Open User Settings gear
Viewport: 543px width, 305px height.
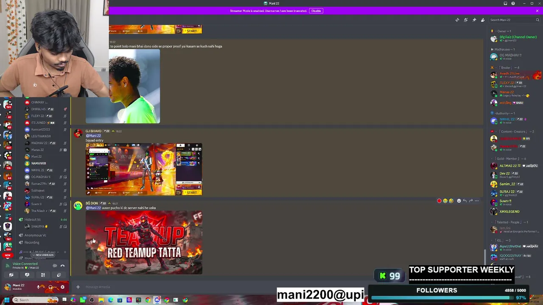pyautogui.click(x=62, y=287)
